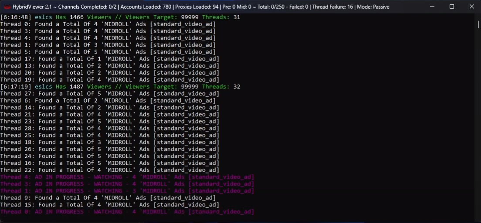
Task: Click the 'Thread 23: Found a Total Of 5' line
Action: [110, 121]
